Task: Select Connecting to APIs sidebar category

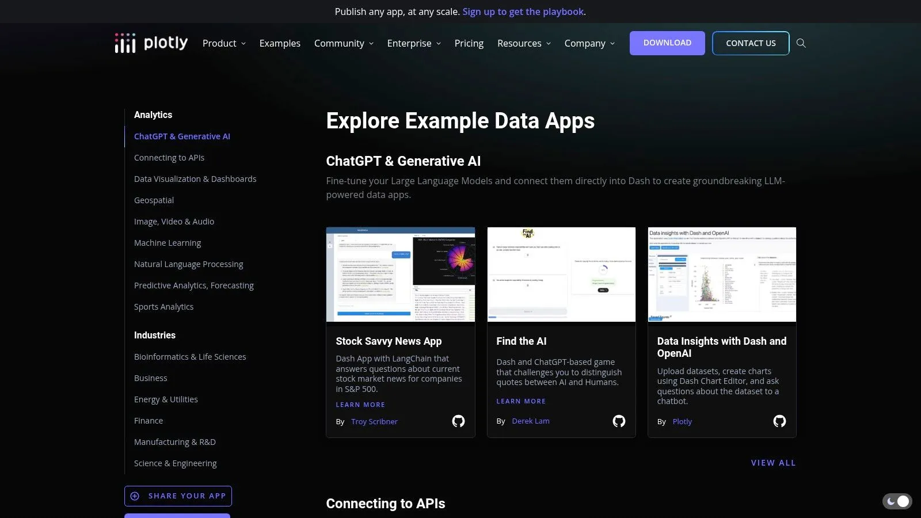Action: pyautogui.click(x=169, y=158)
